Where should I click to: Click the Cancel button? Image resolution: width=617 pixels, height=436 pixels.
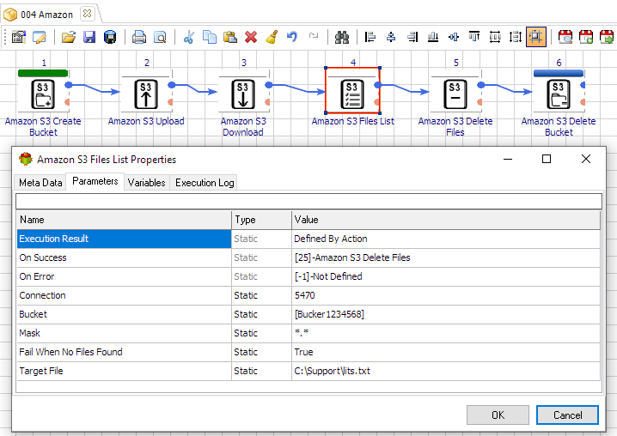click(x=567, y=415)
